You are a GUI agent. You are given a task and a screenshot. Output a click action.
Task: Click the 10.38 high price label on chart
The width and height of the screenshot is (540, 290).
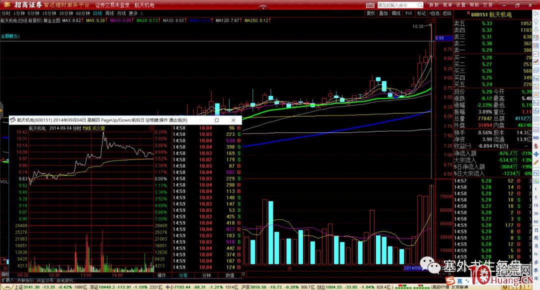coord(417,26)
